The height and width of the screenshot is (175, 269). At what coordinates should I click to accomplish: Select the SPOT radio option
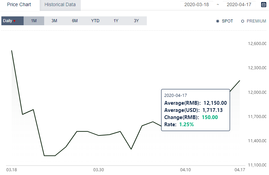[x=218, y=21]
